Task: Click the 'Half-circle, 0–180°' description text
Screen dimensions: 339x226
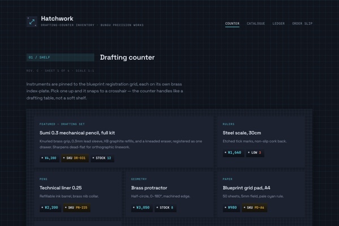Action: coord(160,197)
